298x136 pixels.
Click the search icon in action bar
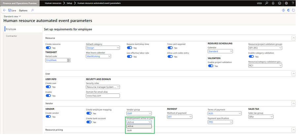[32, 10]
